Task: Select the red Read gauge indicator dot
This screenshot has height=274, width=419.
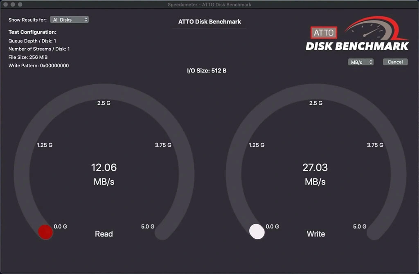Action: (x=45, y=232)
